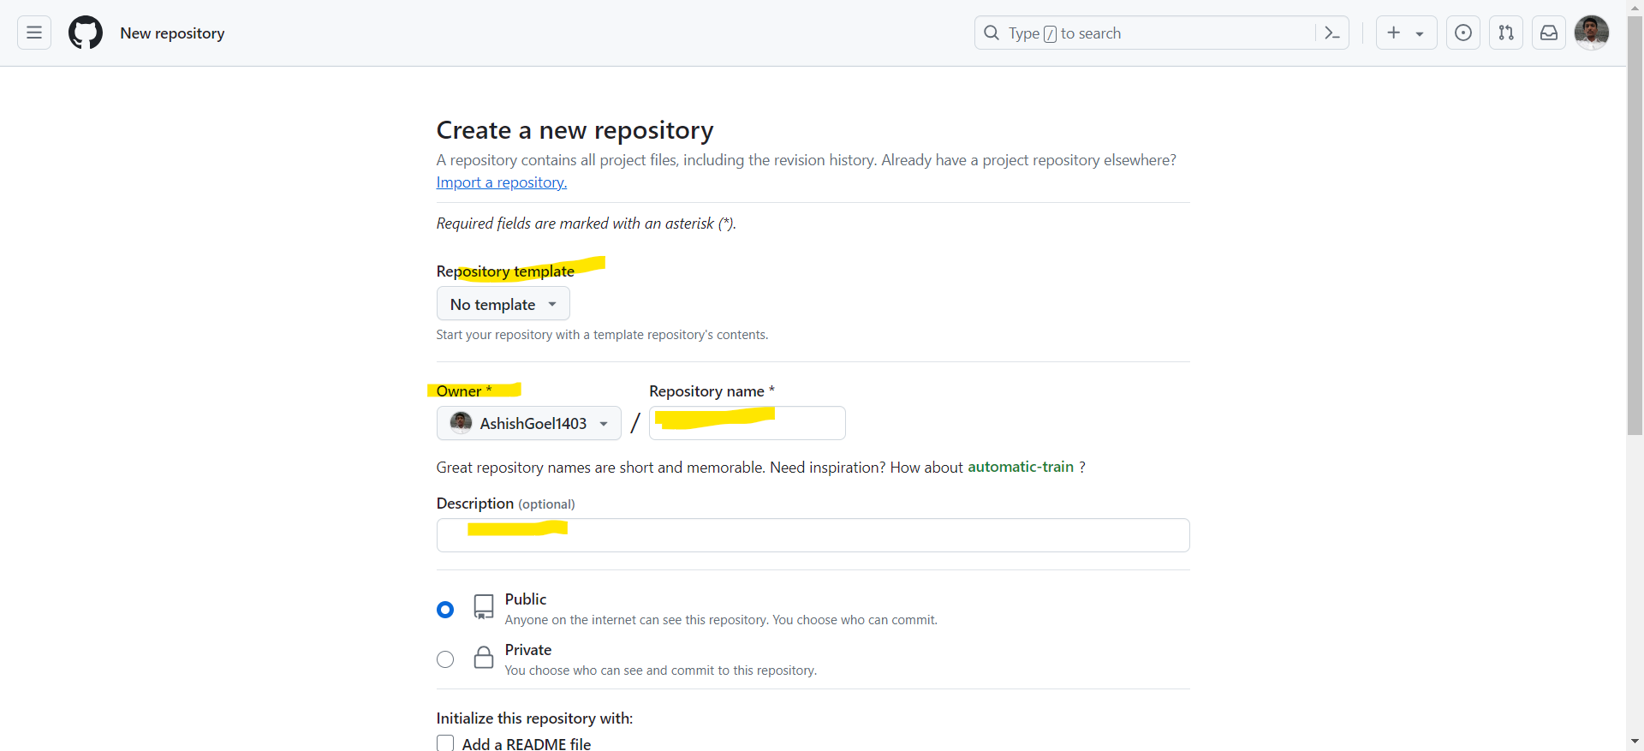Expand the No template dropdown
Screen dimensions: 1644x751
[x=503, y=304]
